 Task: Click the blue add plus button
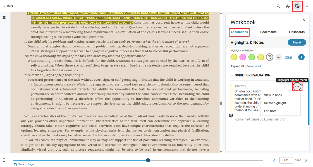[301, 57]
